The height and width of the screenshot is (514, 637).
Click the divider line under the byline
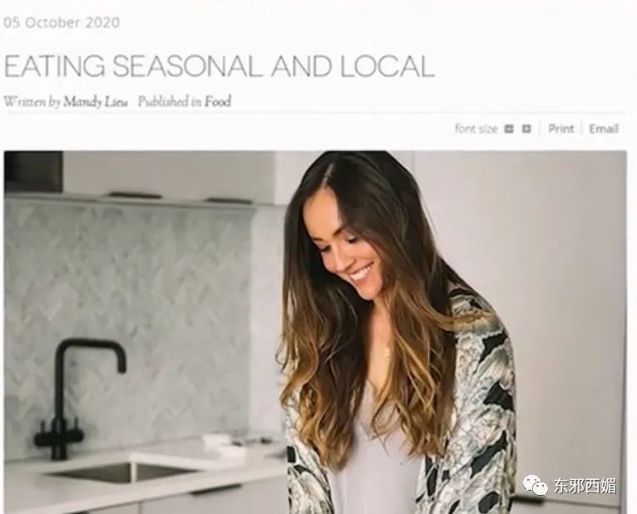(x=316, y=112)
